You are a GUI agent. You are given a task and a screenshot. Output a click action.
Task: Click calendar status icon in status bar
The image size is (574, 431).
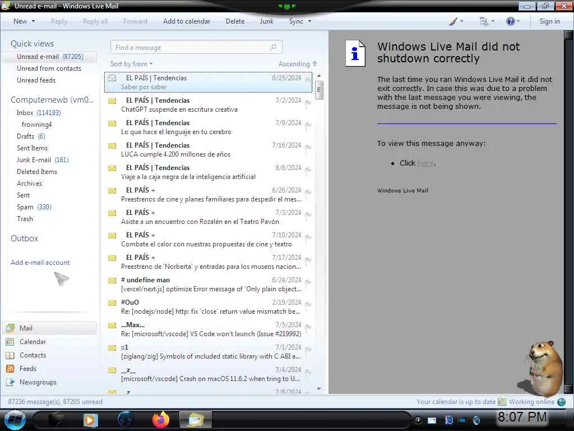[502, 402]
